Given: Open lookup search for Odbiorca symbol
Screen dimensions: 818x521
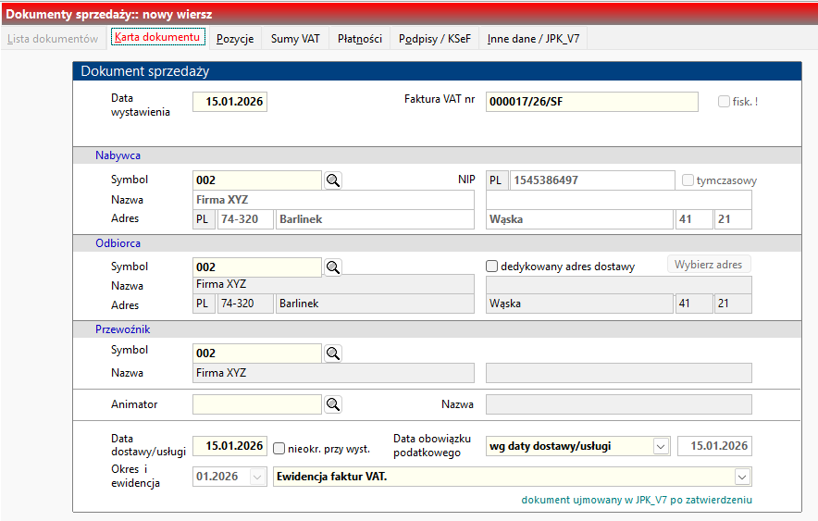Looking at the screenshot, I should coord(333,267).
